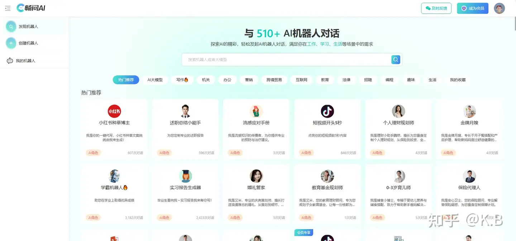This screenshot has height=241, width=516.
Task: Click the 个人理财规划师 avatar
Action: 398,111
